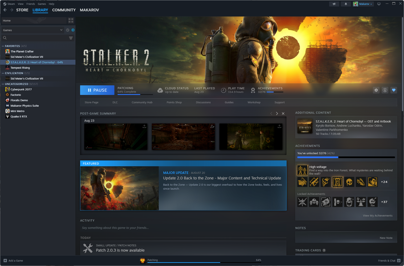This screenshot has height=266, width=404.
Task: Open the game's manage settings gear
Action: tap(376, 90)
